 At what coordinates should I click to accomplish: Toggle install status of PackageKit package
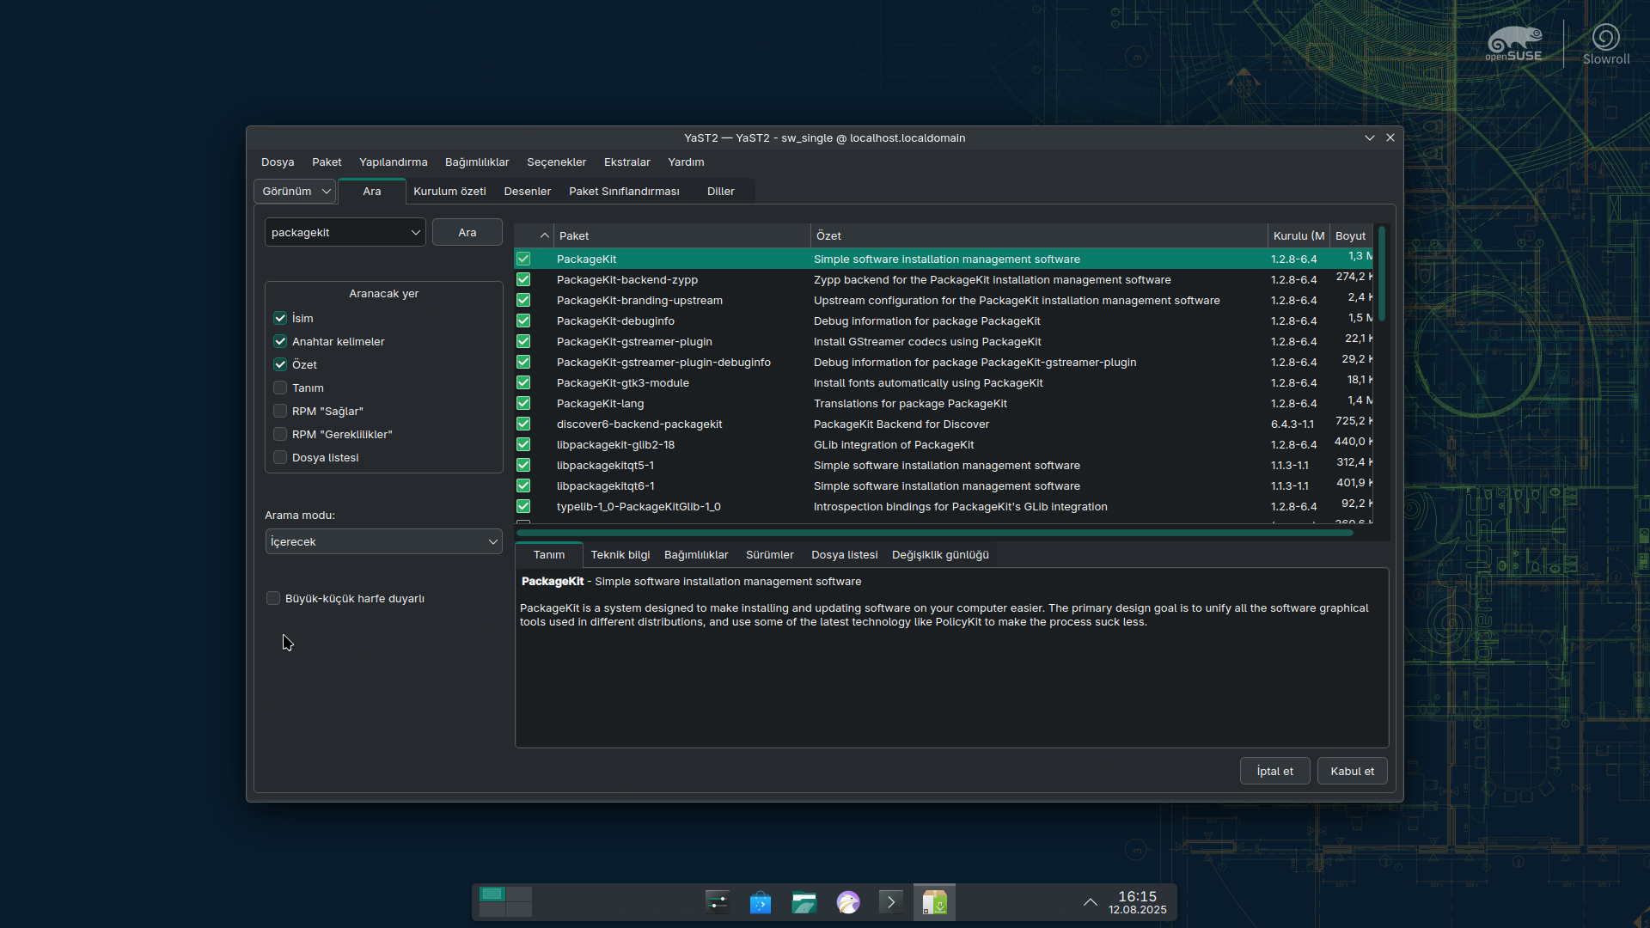pos(523,259)
